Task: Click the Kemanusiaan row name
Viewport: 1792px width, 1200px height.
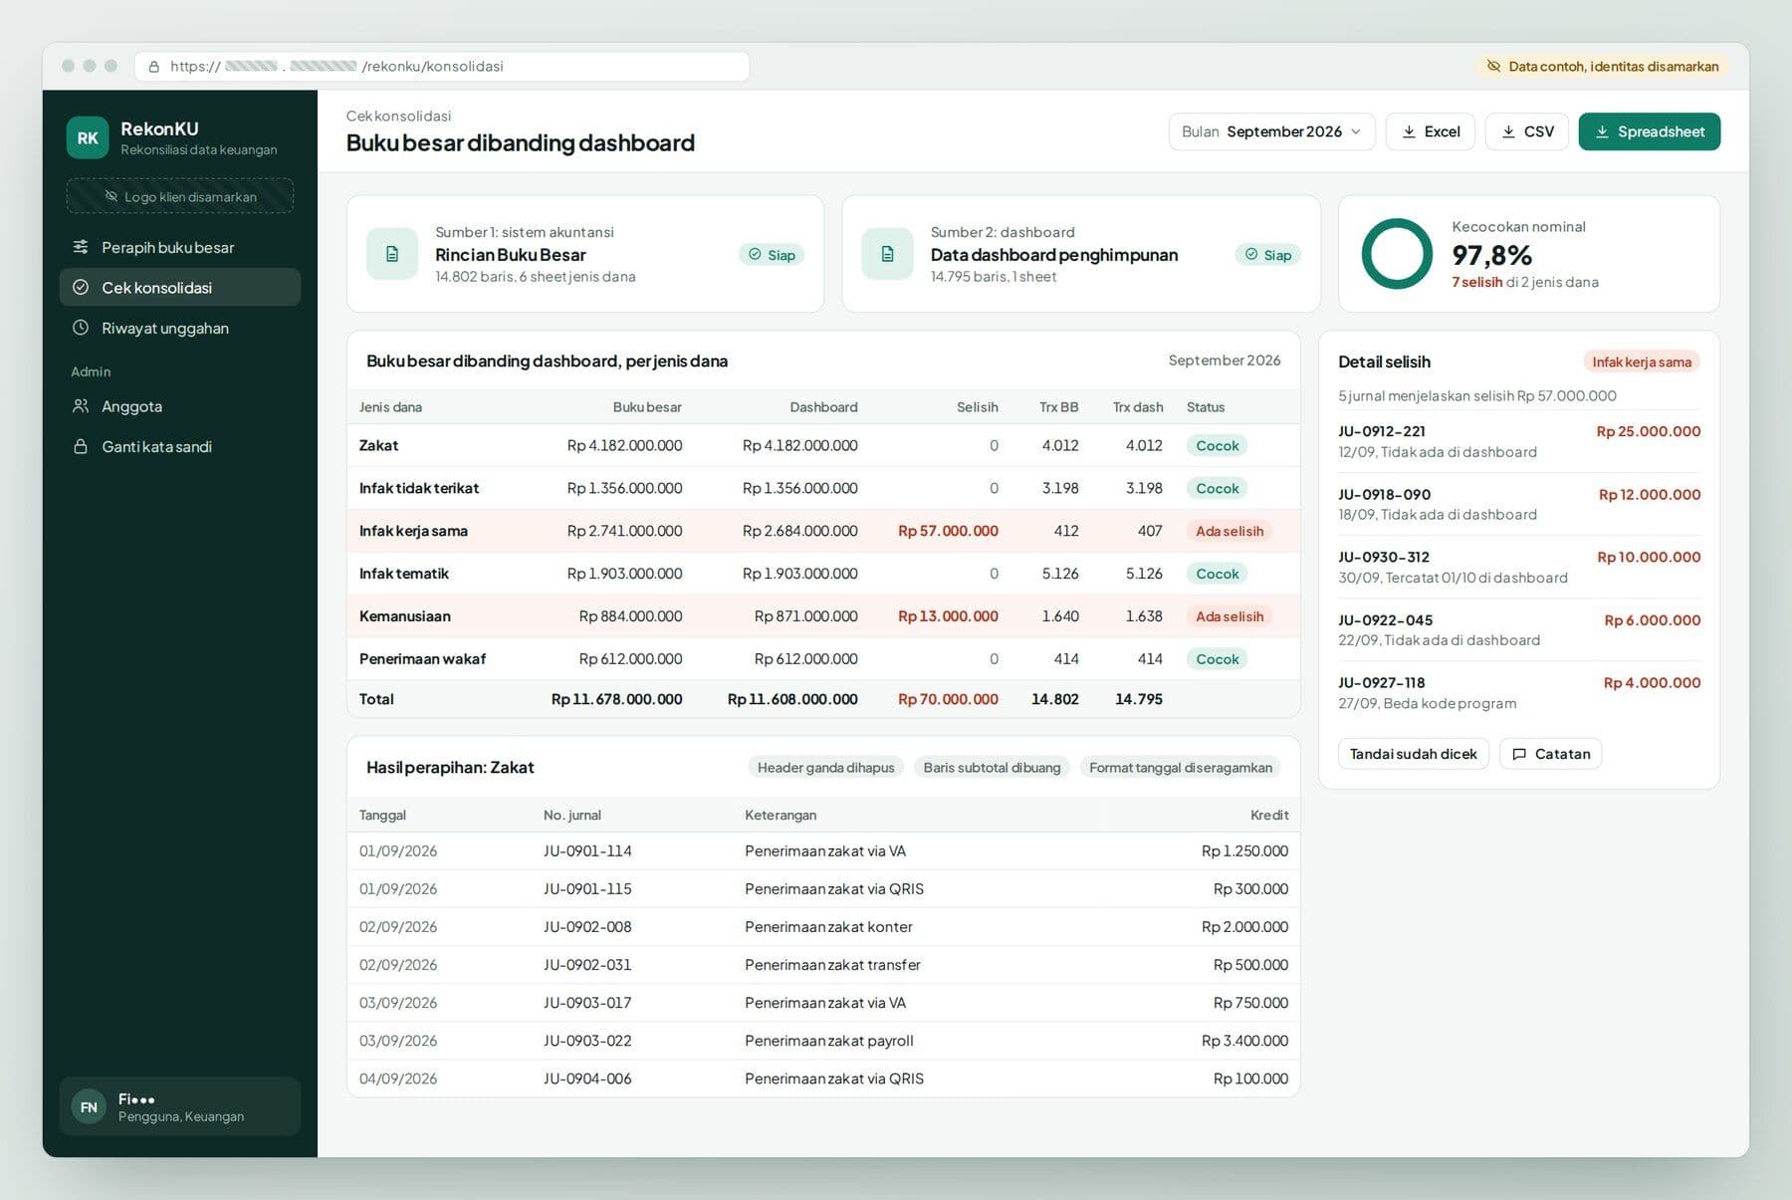Action: point(404,616)
